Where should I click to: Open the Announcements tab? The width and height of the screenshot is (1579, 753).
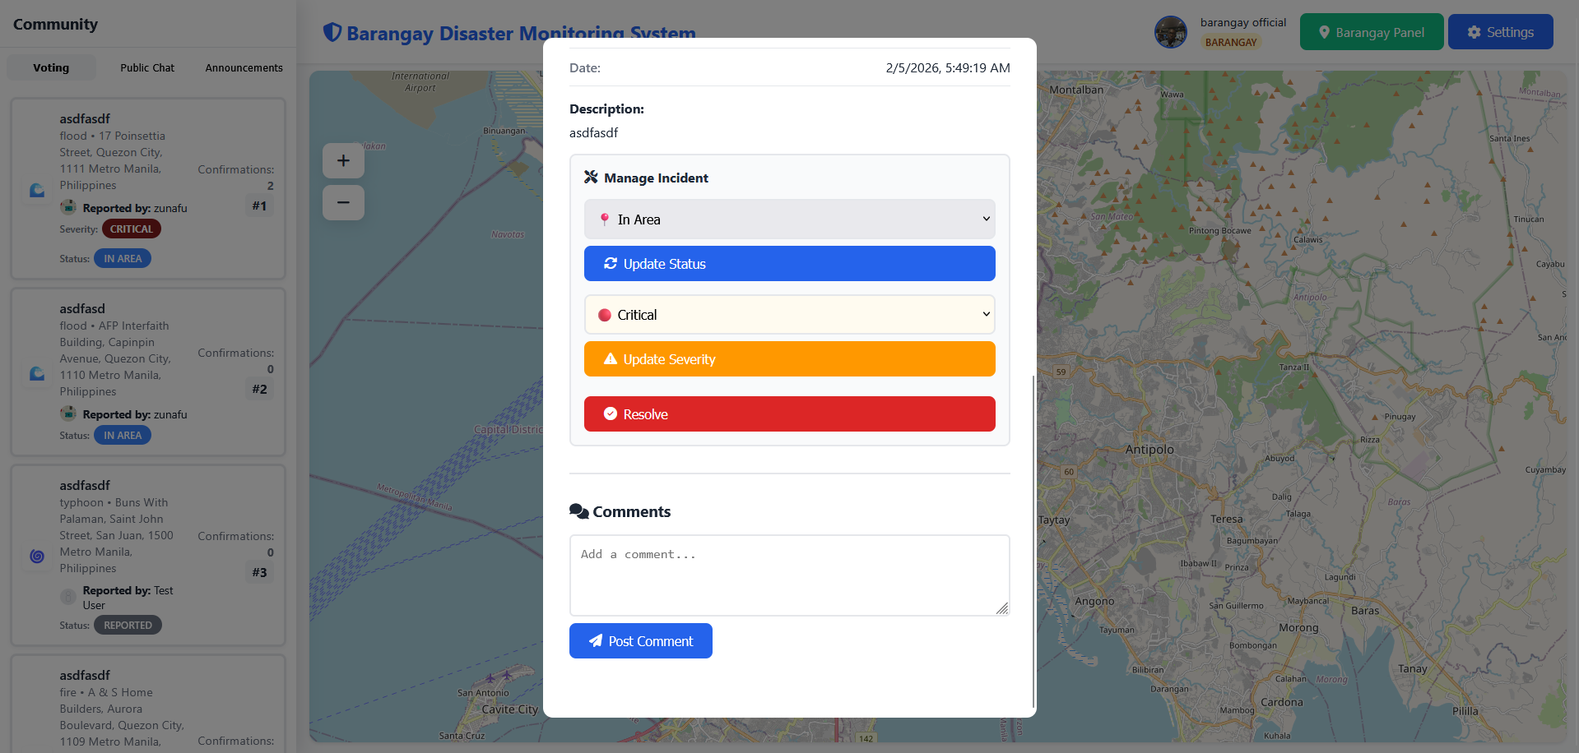pos(244,67)
